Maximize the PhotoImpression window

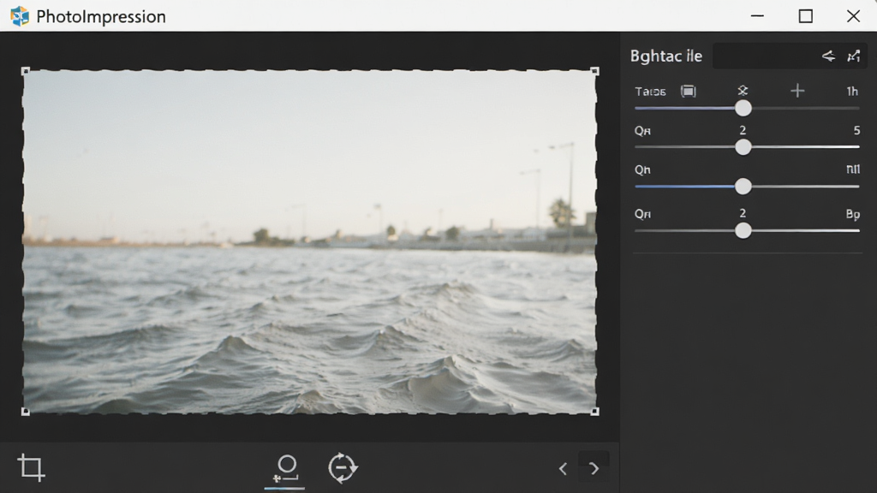[805, 16]
